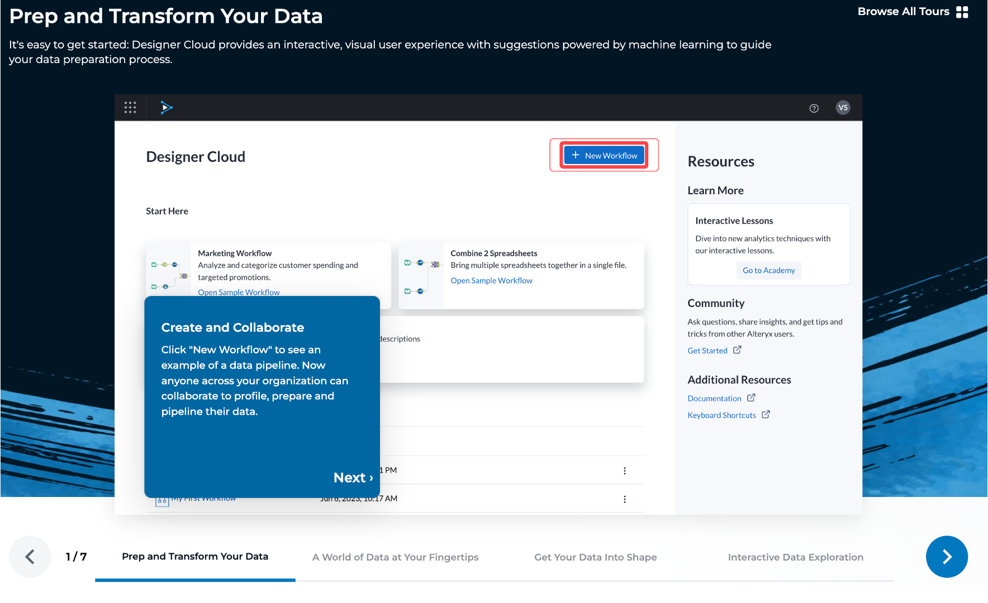This screenshot has height=603, width=988.
Task: Click Go to Academy
Action: 768,270
